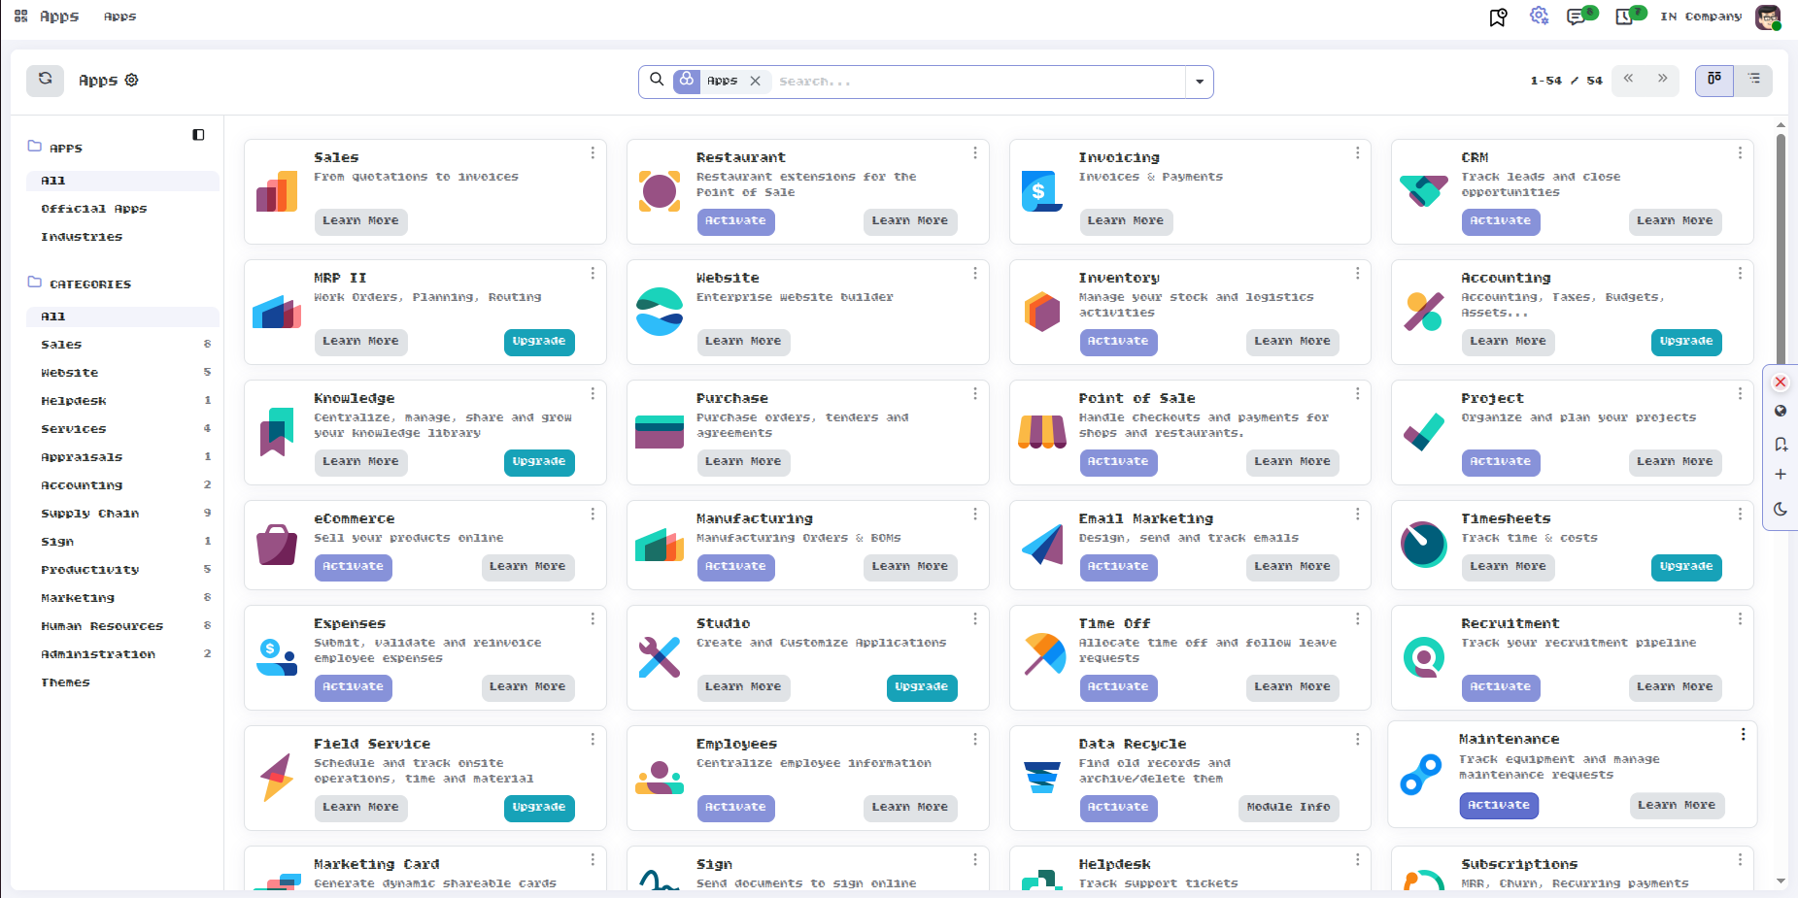
Task: Select Industries filter
Action: click(x=82, y=237)
